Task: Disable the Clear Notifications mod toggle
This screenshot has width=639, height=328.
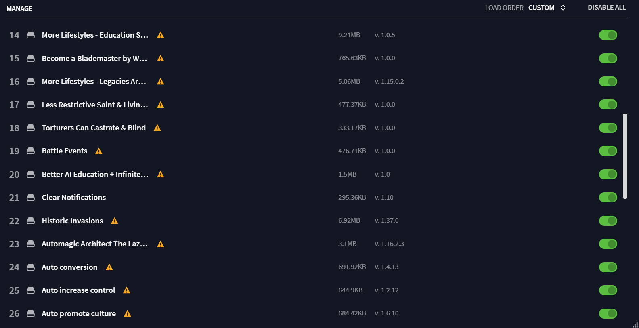Action: 608,198
